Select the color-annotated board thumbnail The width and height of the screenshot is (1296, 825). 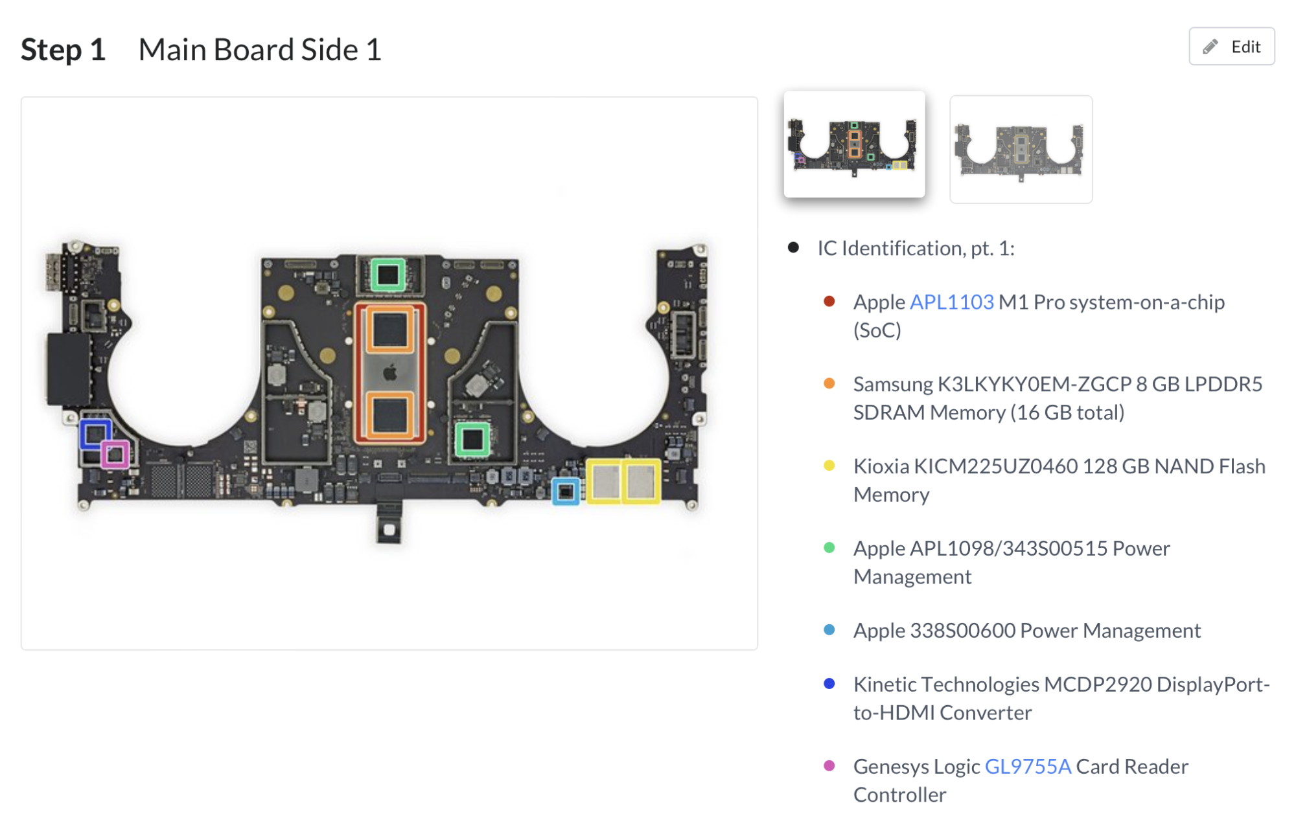854,144
